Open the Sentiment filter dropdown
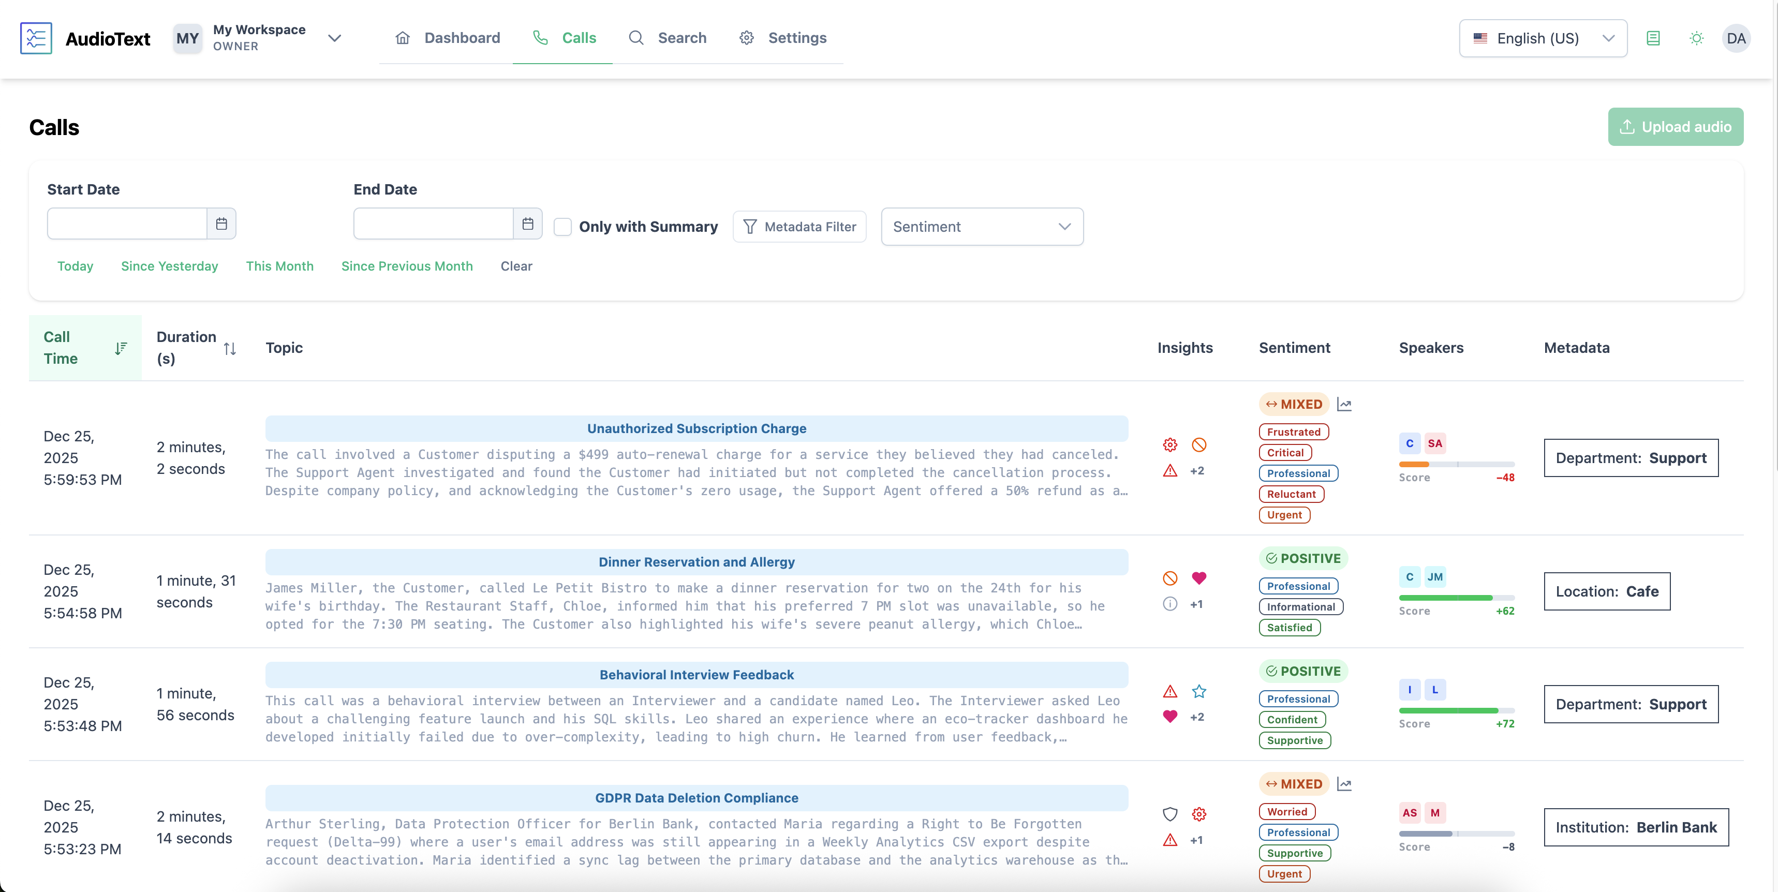 click(982, 227)
